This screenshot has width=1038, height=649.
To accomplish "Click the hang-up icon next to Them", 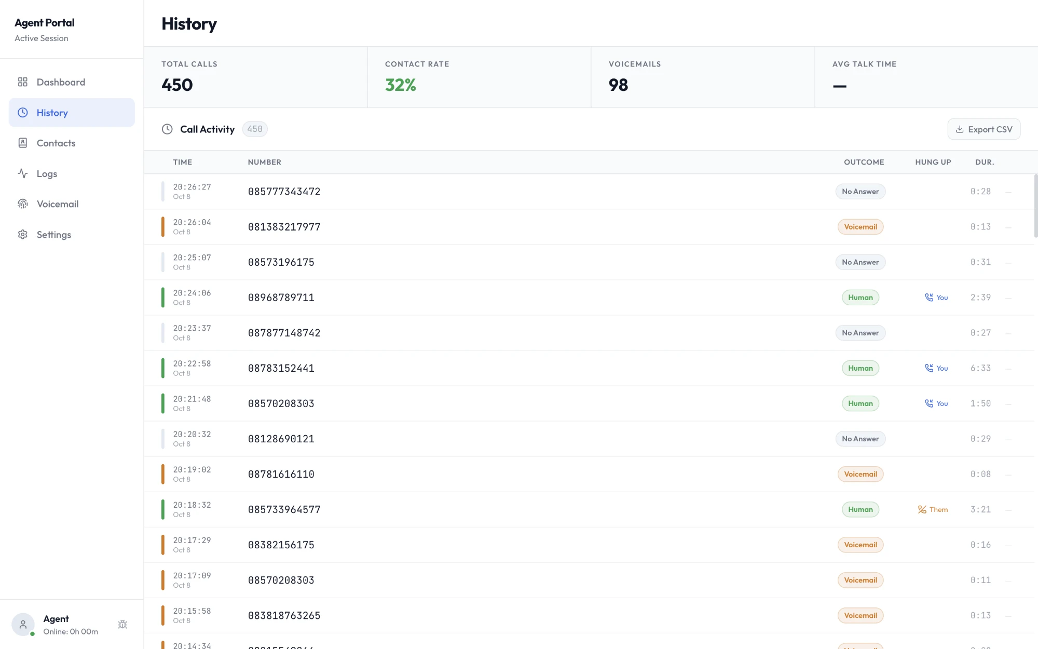I will click(922, 509).
